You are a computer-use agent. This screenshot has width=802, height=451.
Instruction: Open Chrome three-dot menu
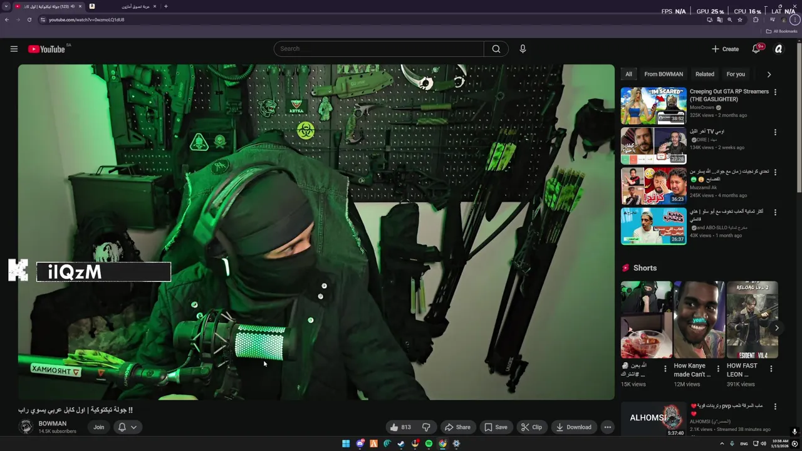click(794, 19)
